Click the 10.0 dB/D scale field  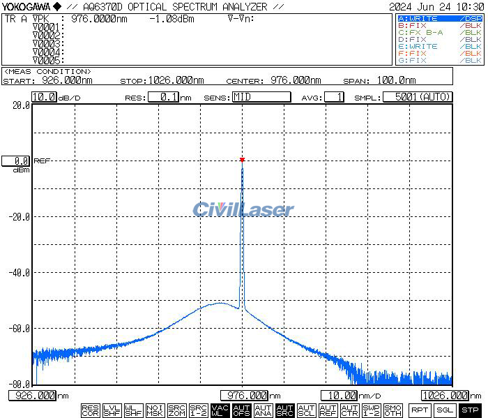pos(44,97)
